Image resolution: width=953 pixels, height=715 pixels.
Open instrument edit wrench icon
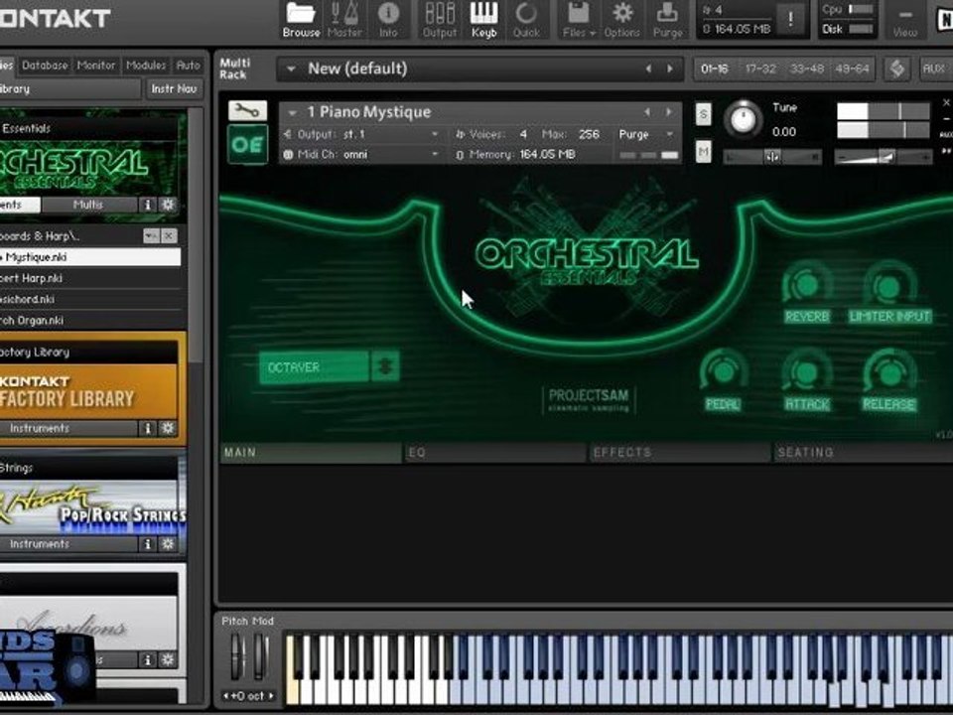(247, 110)
